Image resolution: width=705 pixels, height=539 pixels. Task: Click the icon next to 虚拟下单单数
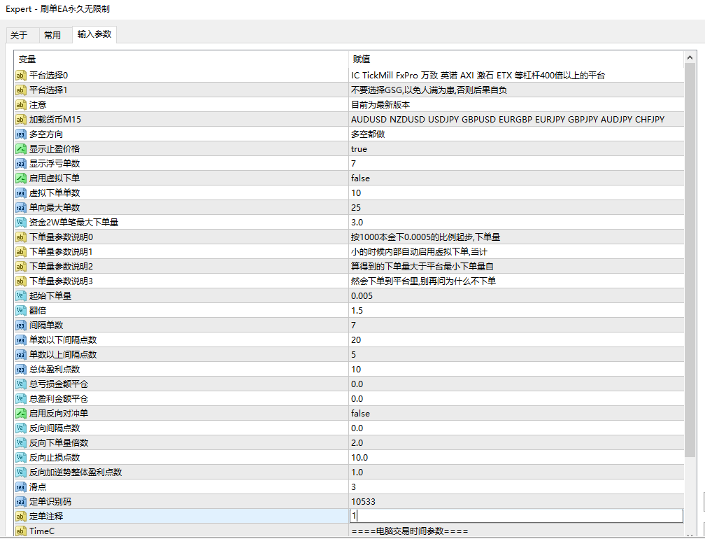(21, 193)
